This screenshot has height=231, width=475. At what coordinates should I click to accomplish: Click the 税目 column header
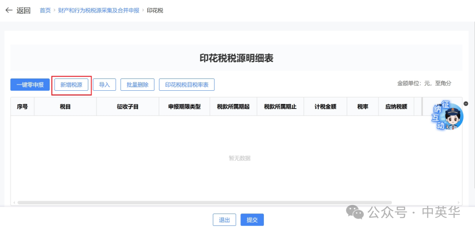point(65,107)
